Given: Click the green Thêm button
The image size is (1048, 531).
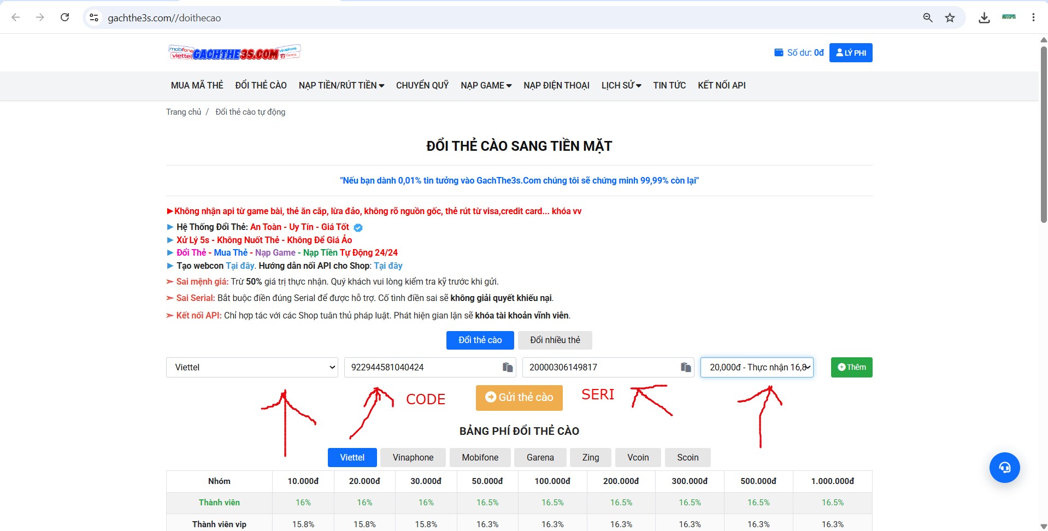Looking at the screenshot, I should coord(851,367).
